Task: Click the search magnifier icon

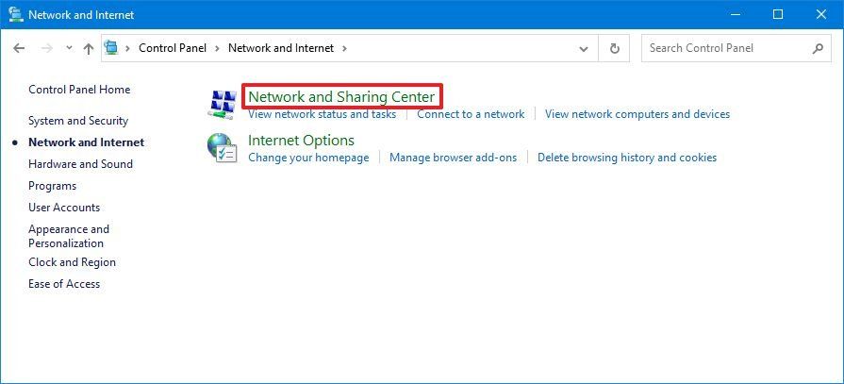Action: 818,48
